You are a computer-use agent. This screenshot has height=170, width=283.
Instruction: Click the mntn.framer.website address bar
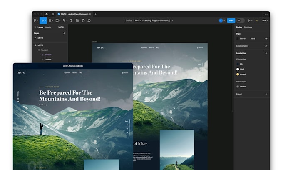pyautogui.click(x=73, y=66)
